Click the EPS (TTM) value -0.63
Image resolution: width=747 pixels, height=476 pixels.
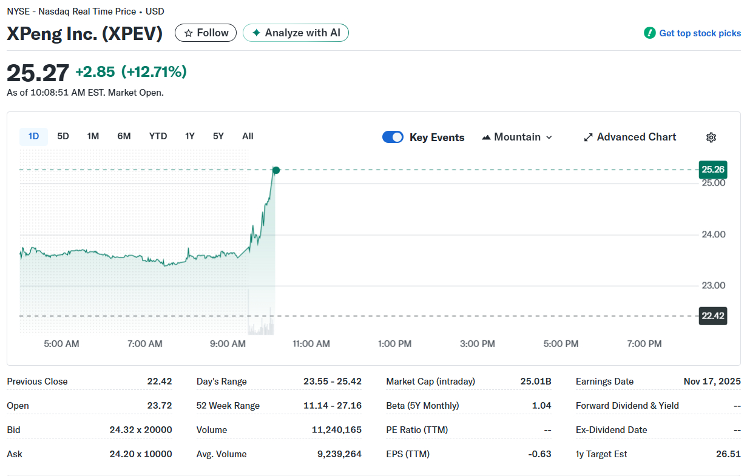pos(539,454)
